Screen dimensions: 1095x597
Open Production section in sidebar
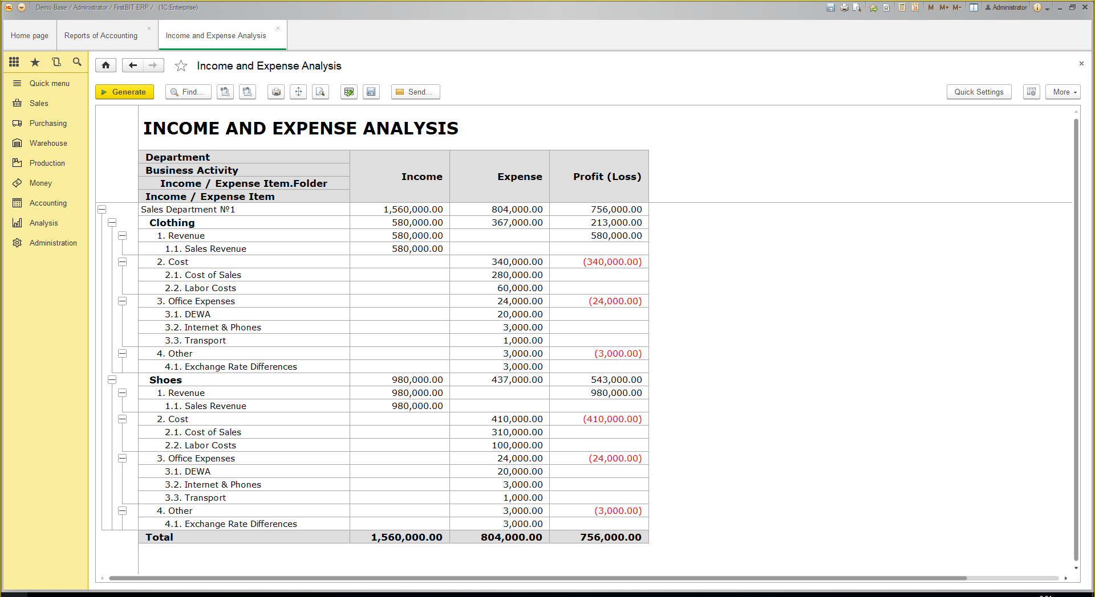coord(47,163)
